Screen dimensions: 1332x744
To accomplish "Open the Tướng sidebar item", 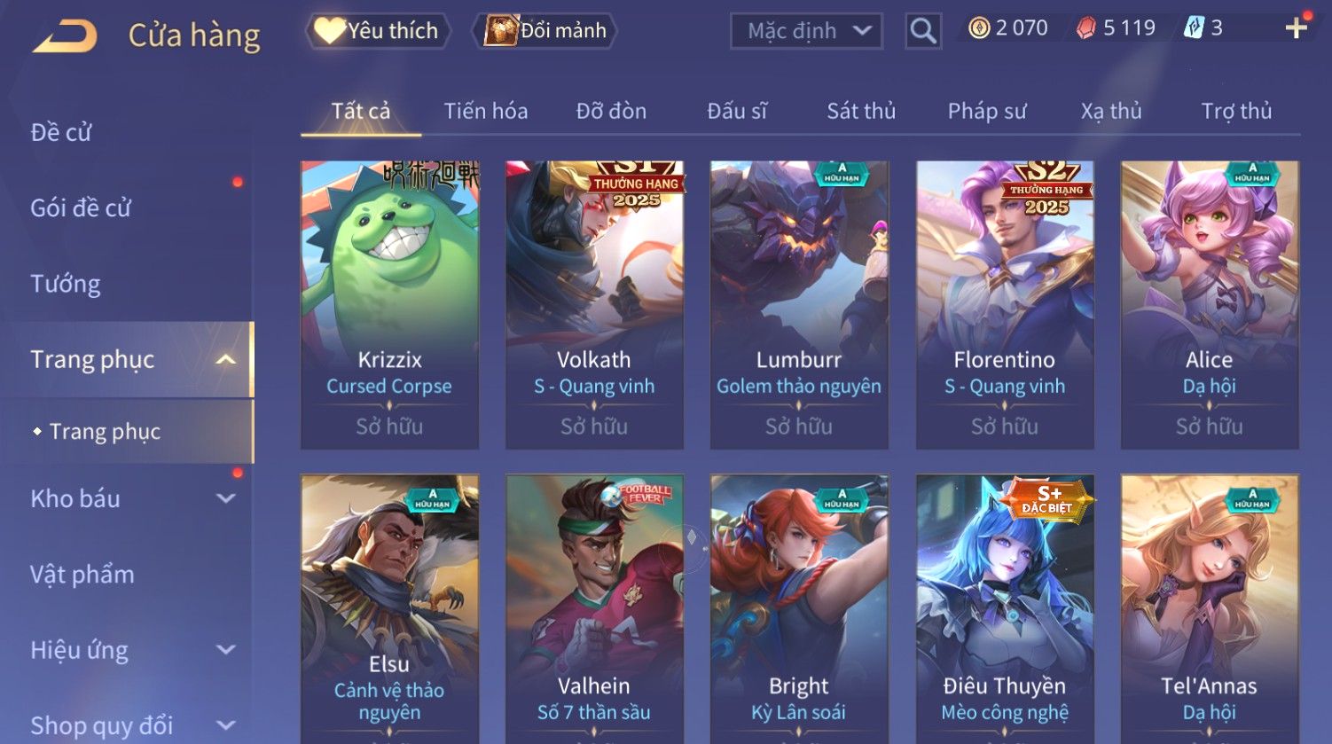I will coord(66,284).
